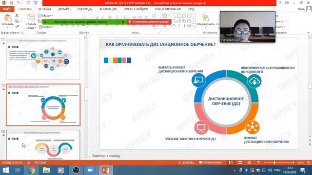
Task: Open the Windows Start menu
Action: point(6,170)
